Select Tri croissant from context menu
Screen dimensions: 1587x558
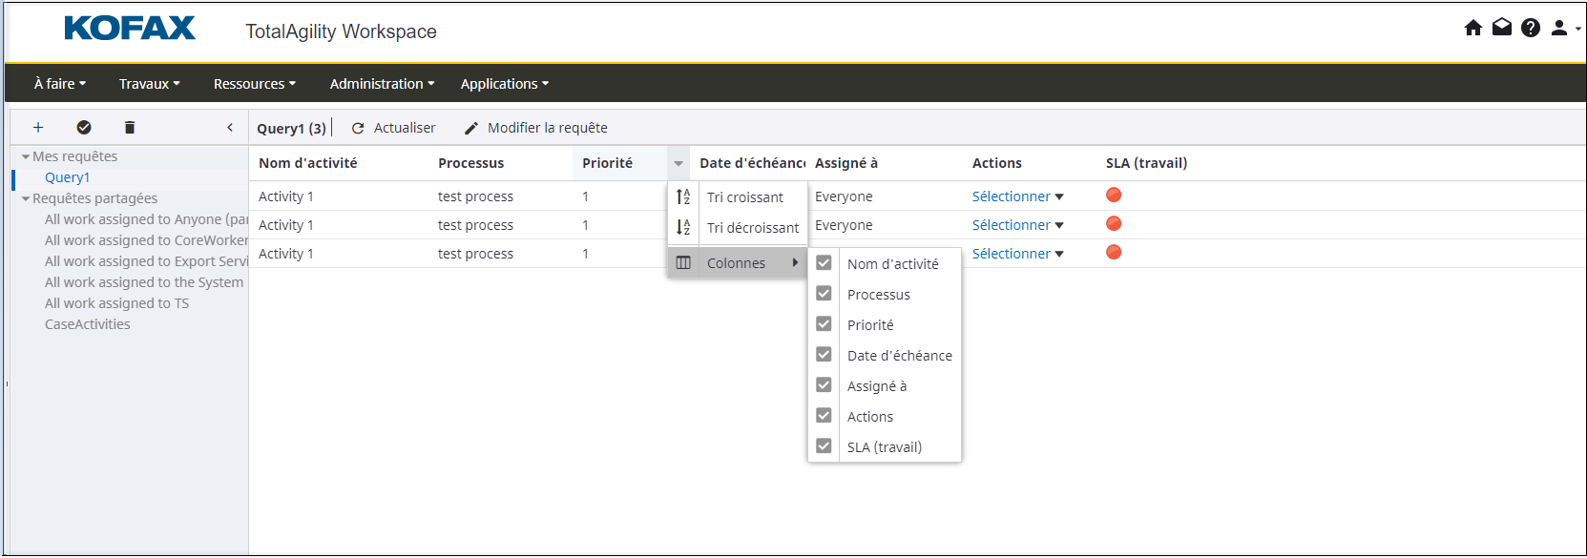(744, 197)
